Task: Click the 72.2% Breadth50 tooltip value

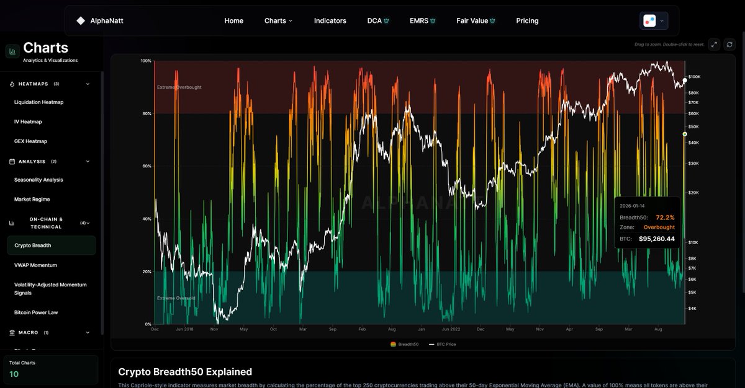Action: click(665, 218)
